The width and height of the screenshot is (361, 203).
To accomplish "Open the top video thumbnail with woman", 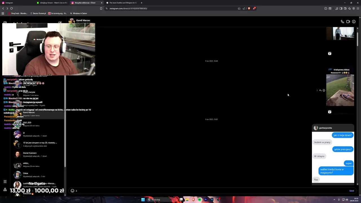I will point(340,34).
